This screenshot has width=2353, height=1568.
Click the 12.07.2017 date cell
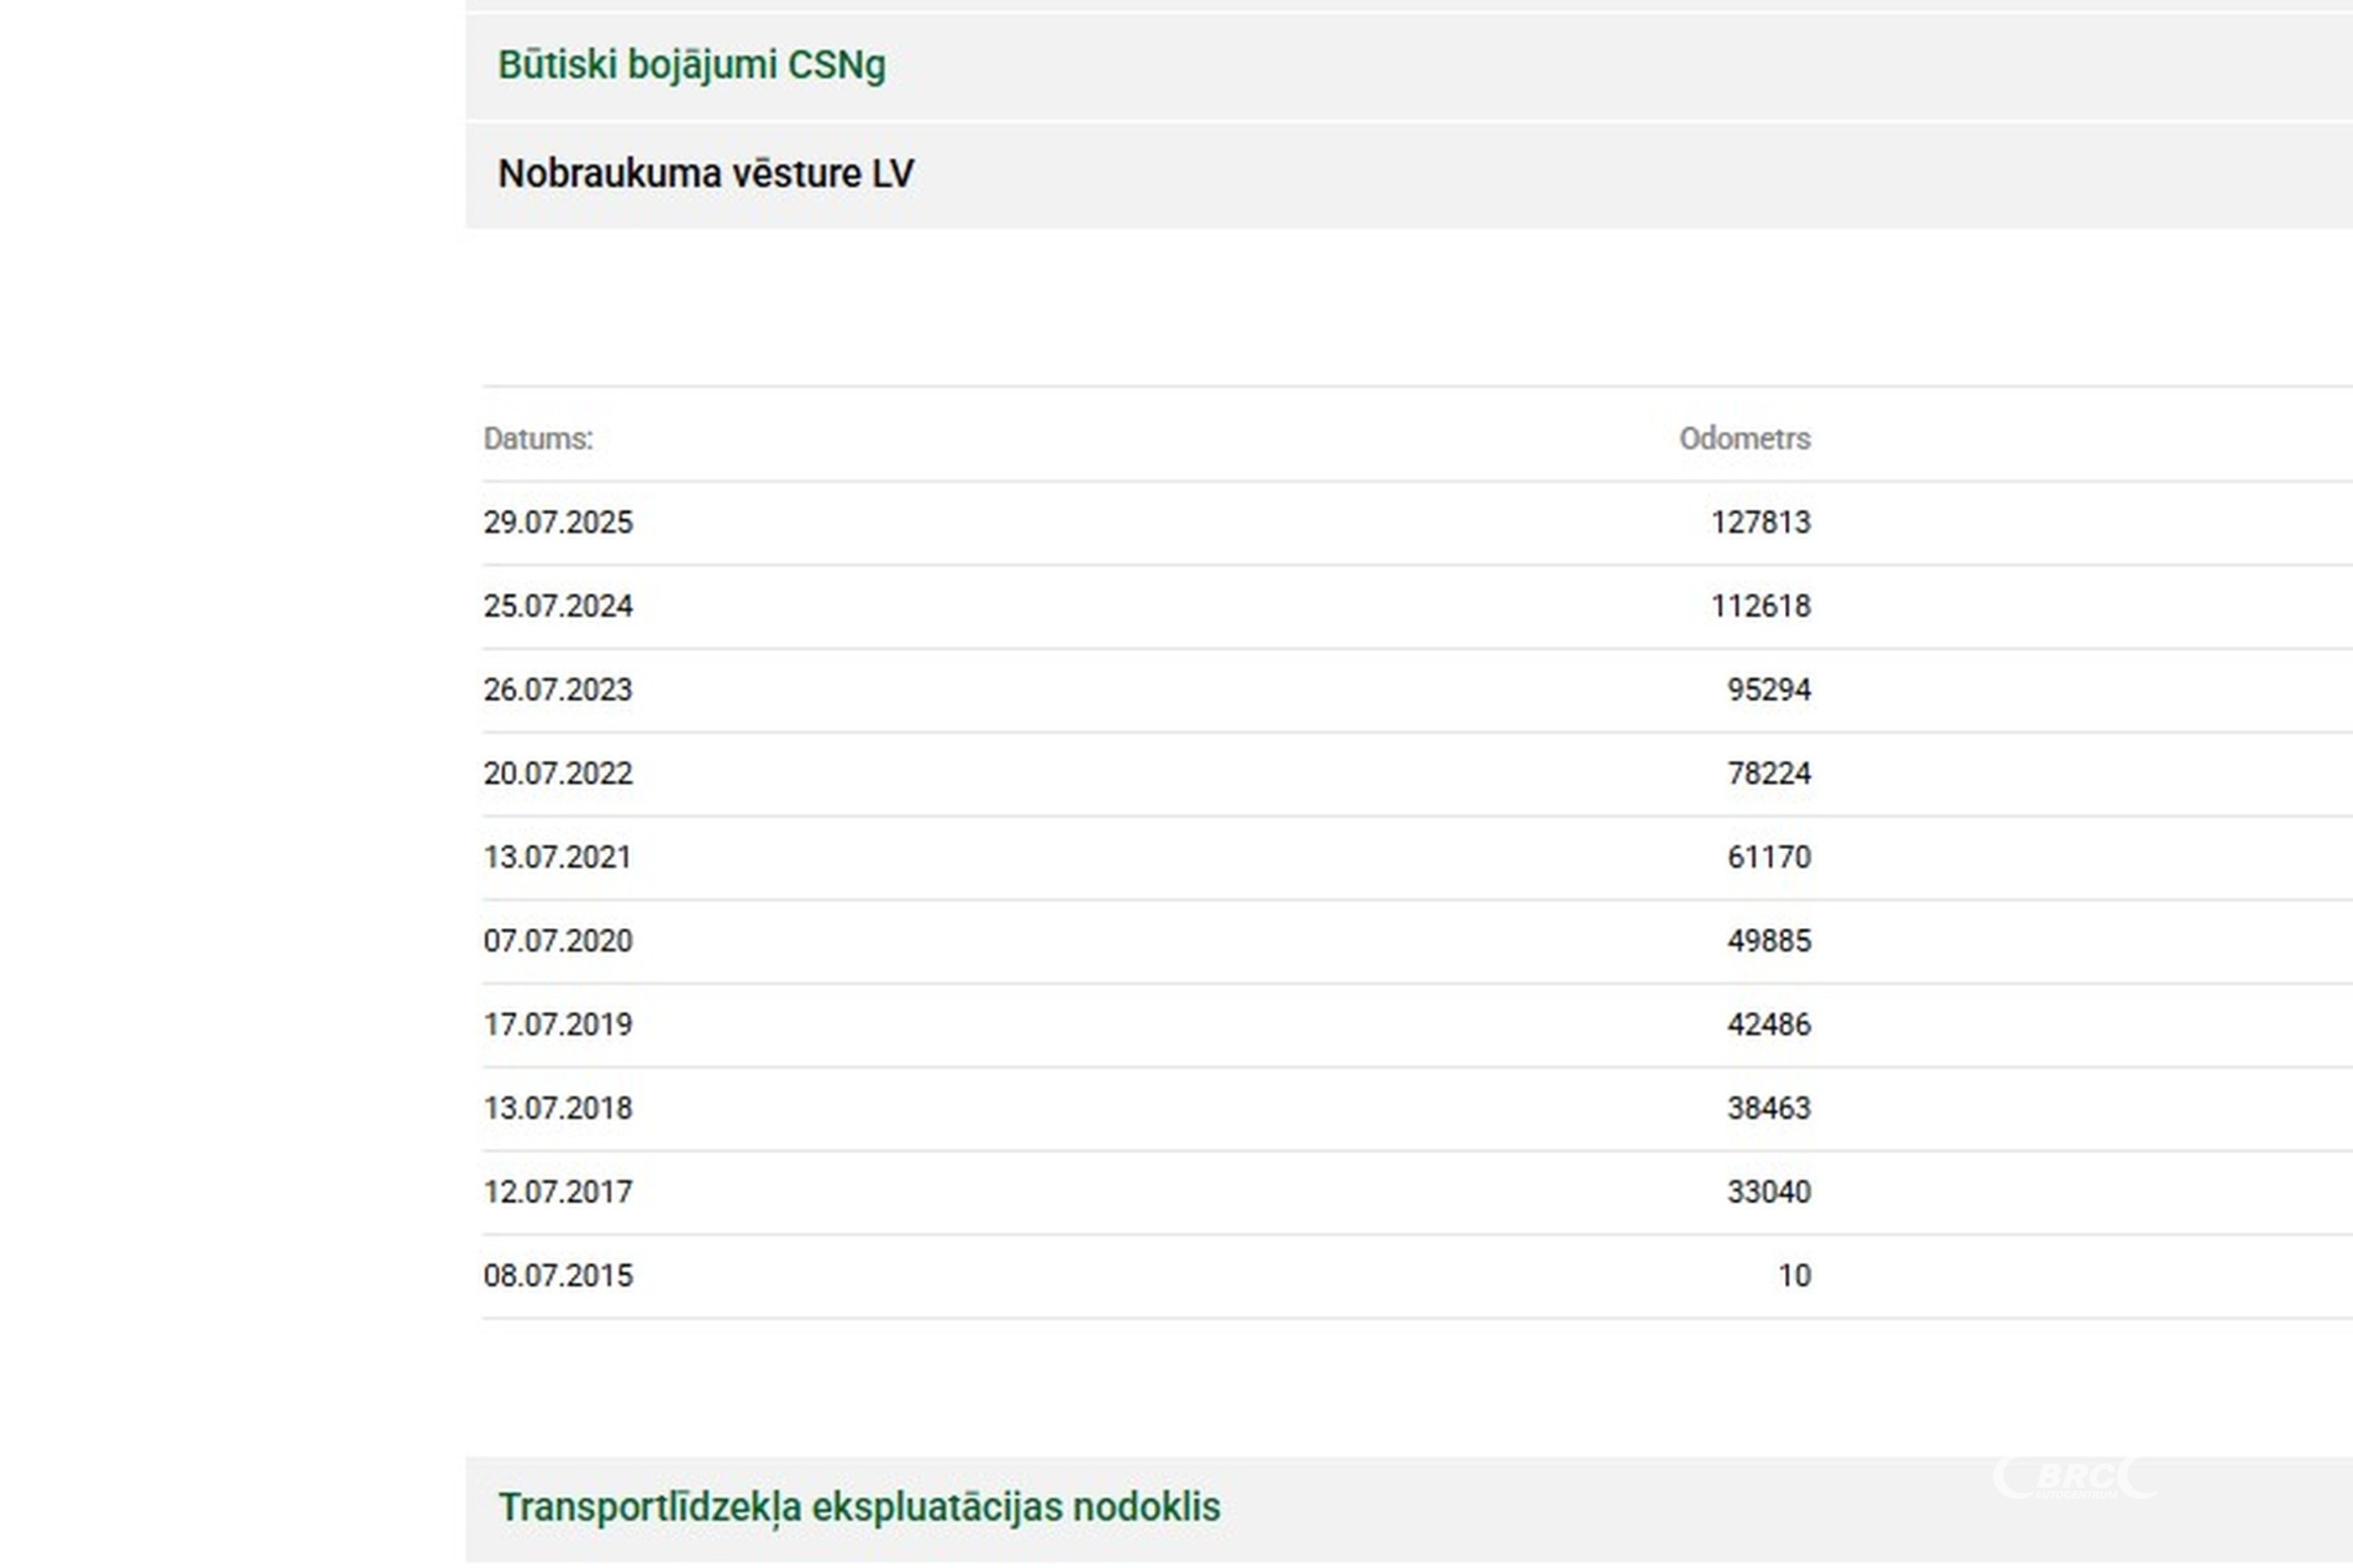[x=558, y=1192]
